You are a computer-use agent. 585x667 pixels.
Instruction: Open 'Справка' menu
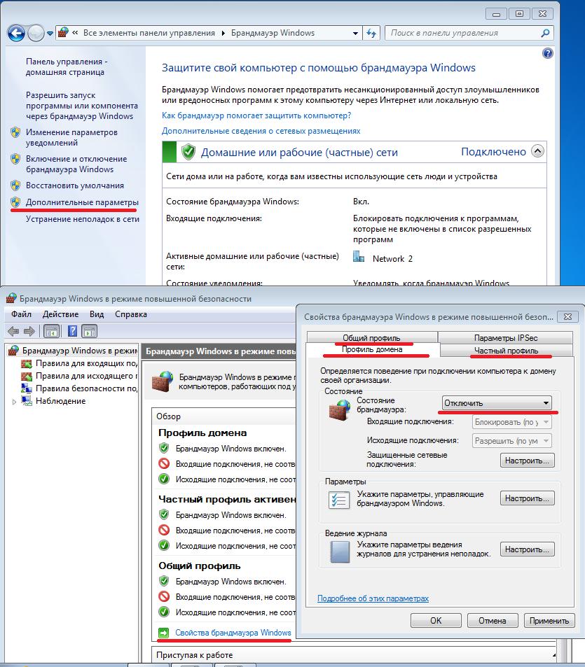tap(131, 314)
